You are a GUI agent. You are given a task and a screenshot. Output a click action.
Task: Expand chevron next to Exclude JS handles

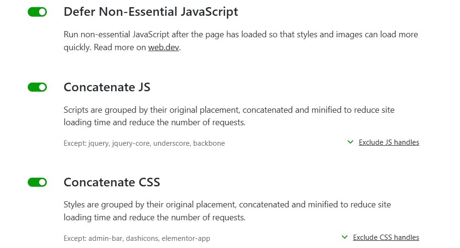[x=350, y=142]
